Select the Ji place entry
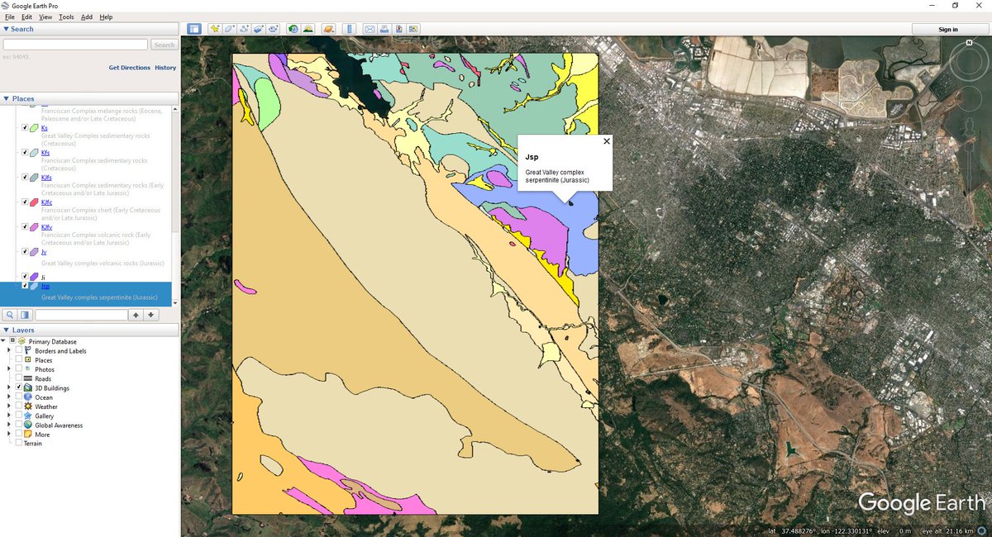This screenshot has height=537, width=992. click(43, 277)
